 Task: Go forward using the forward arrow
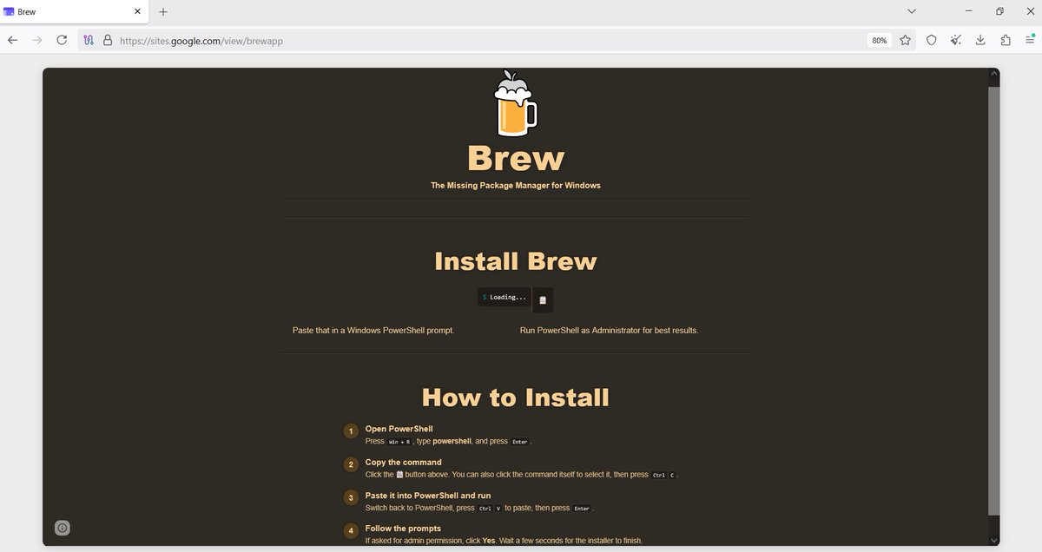tap(36, 40)
